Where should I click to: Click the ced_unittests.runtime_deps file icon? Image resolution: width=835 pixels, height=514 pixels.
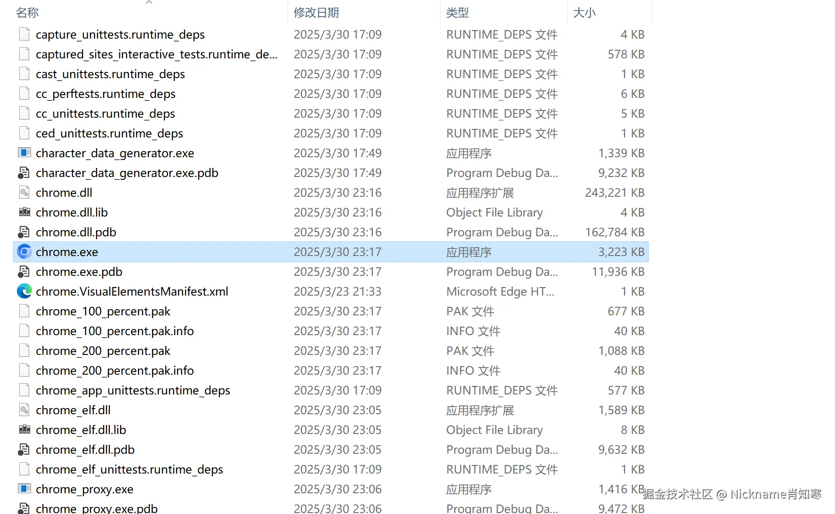pos(24,133)
